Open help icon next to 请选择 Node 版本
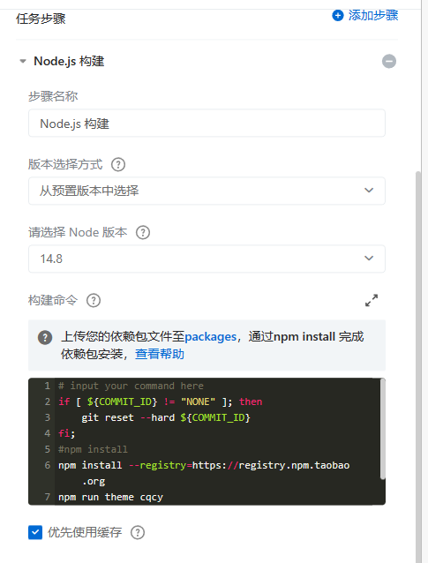 pos(143,233)
